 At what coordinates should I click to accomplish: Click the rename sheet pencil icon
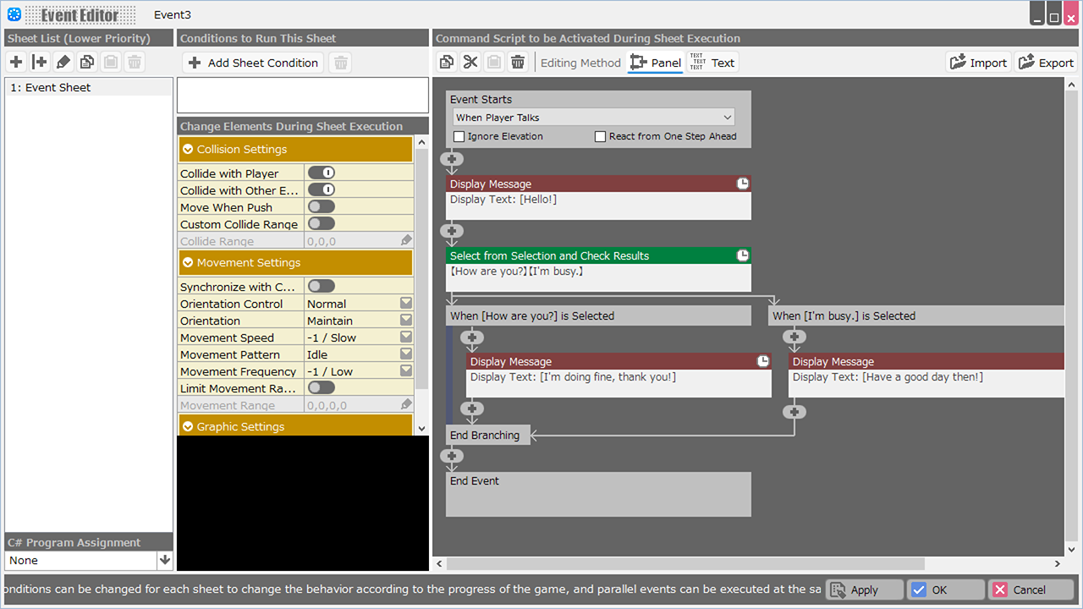coord(63,62)
